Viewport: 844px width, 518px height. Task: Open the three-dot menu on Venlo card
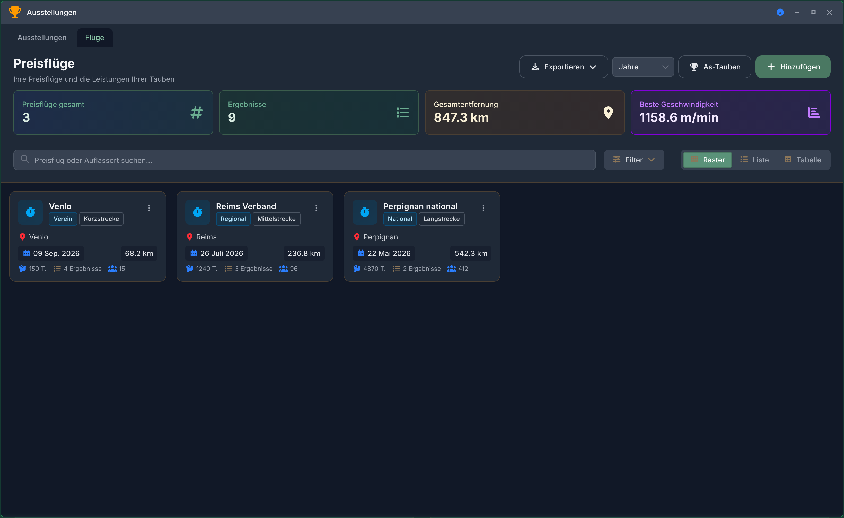click(149, 208)
